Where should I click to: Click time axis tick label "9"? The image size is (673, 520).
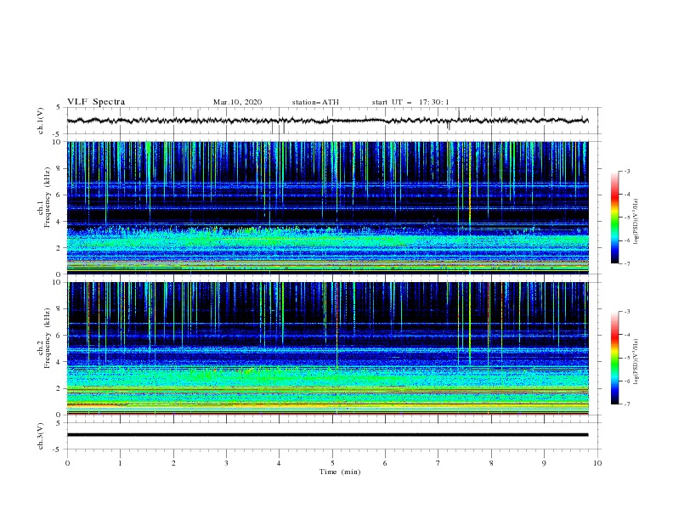[x=544, y=463]
